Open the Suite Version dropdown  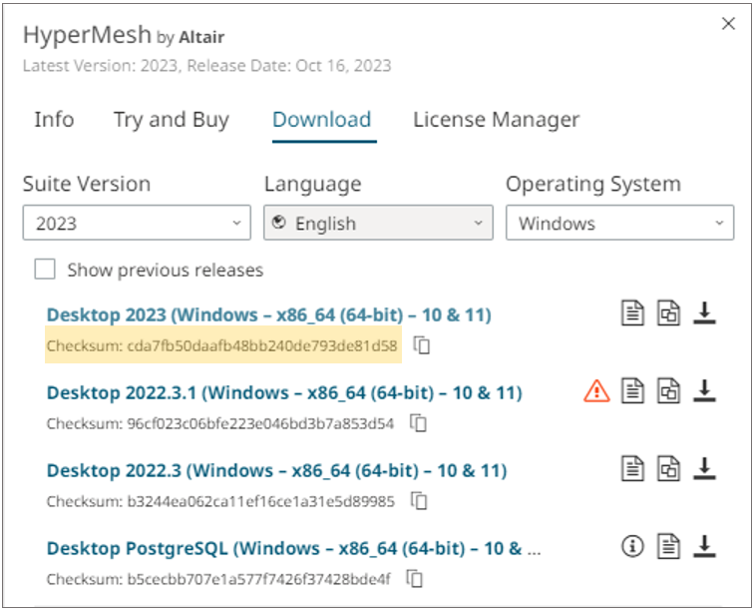point(137,223)
